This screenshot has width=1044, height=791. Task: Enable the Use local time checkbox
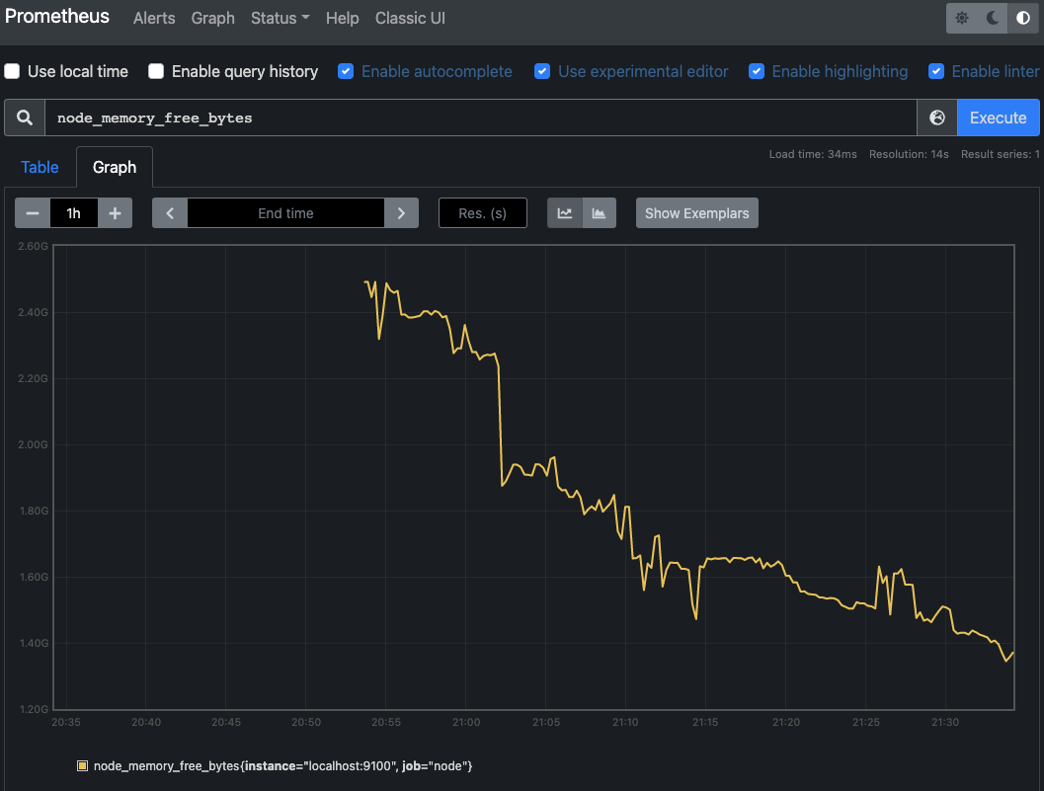12,71
